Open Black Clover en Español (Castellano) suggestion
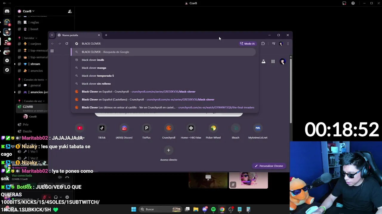 coord(163,100)
